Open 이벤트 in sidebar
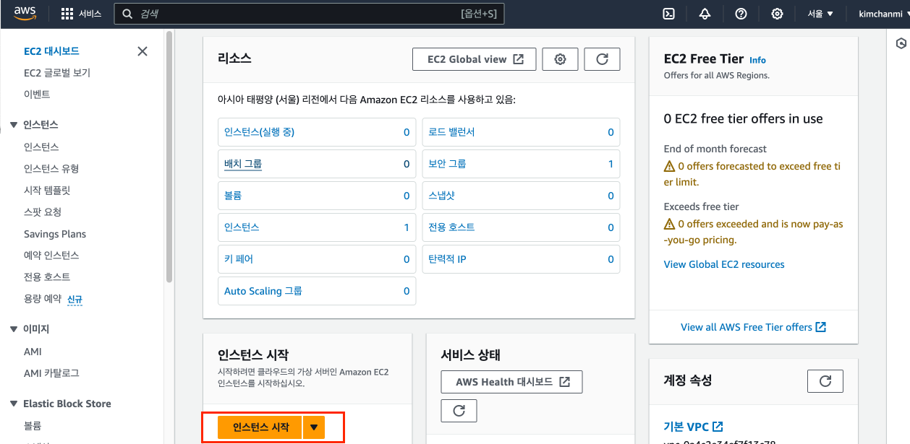This screenshot has width=910, height=444. click(37, 94)
